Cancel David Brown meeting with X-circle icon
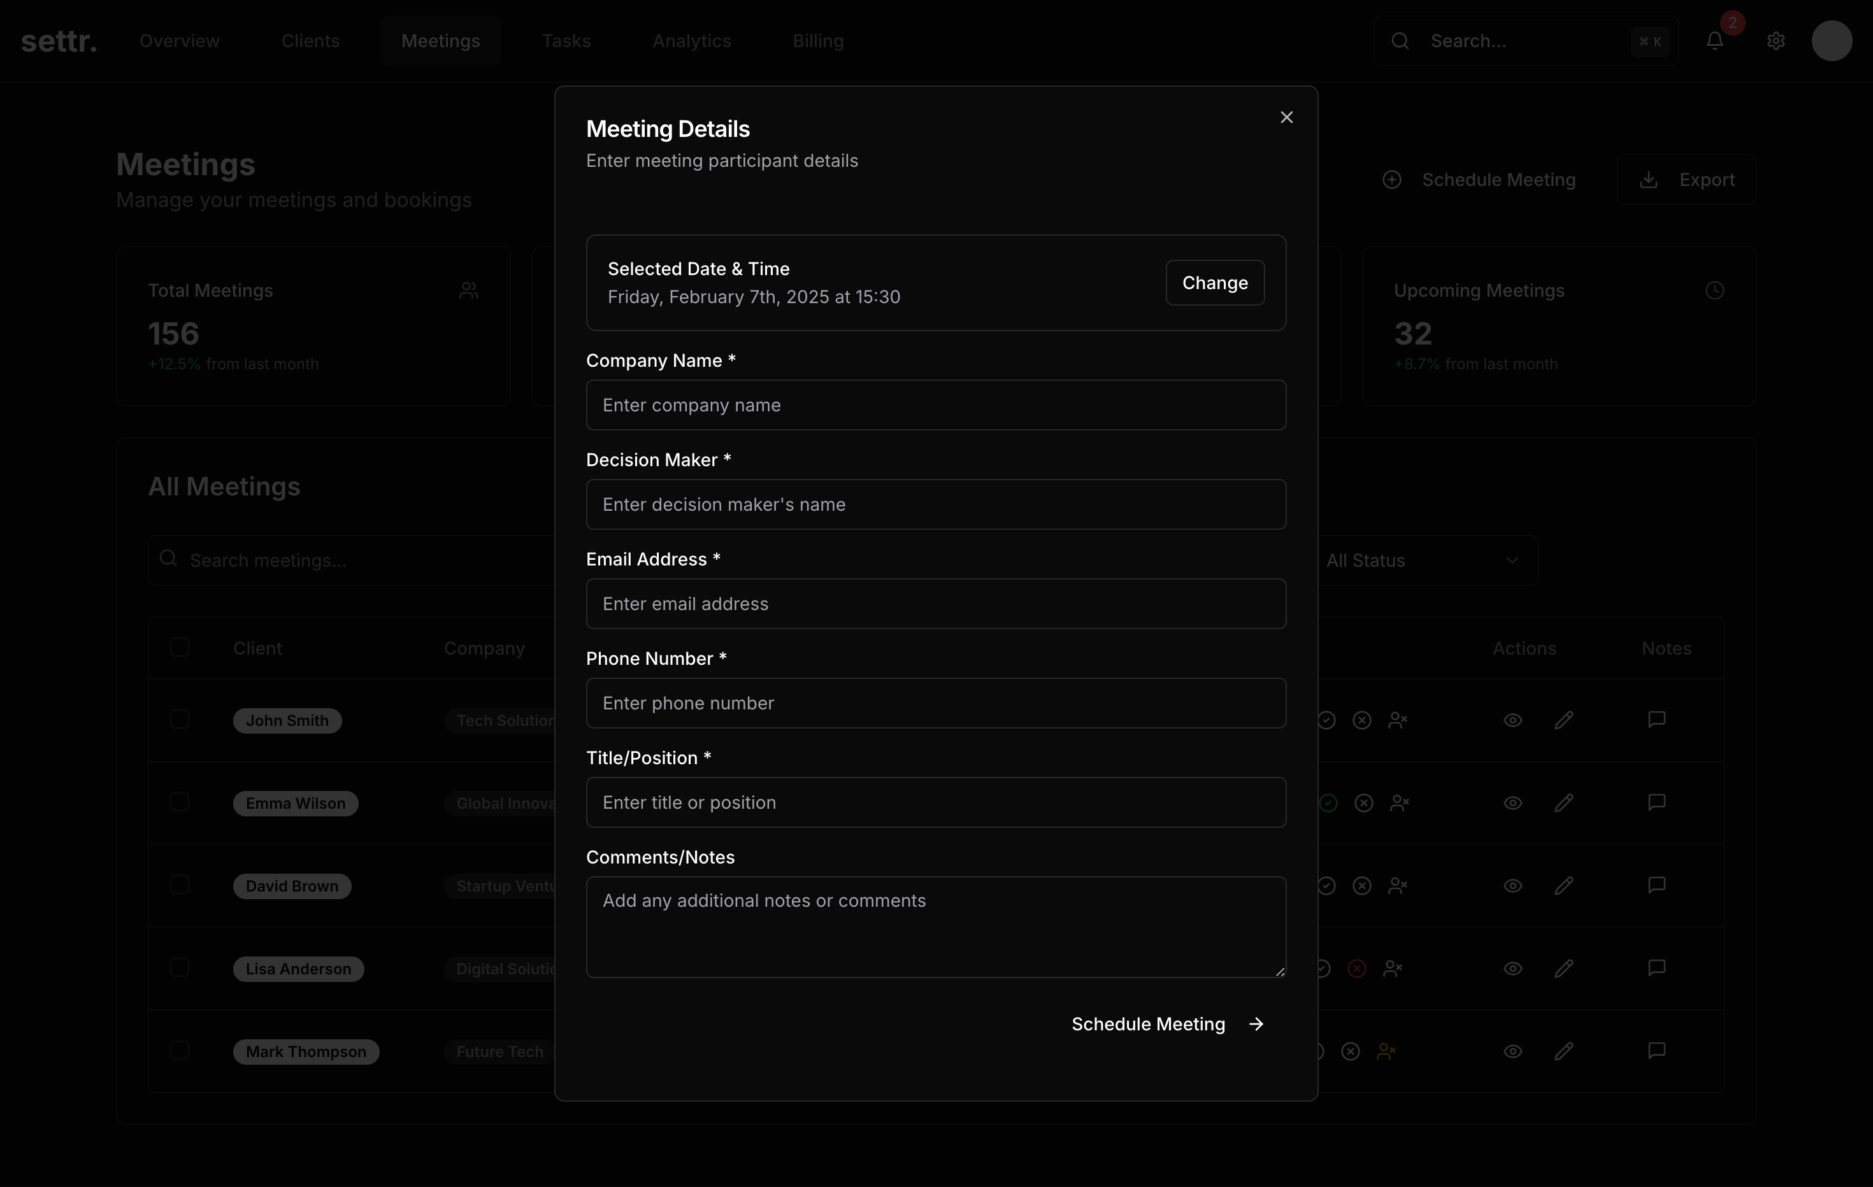 click(x=1362, y=886)
